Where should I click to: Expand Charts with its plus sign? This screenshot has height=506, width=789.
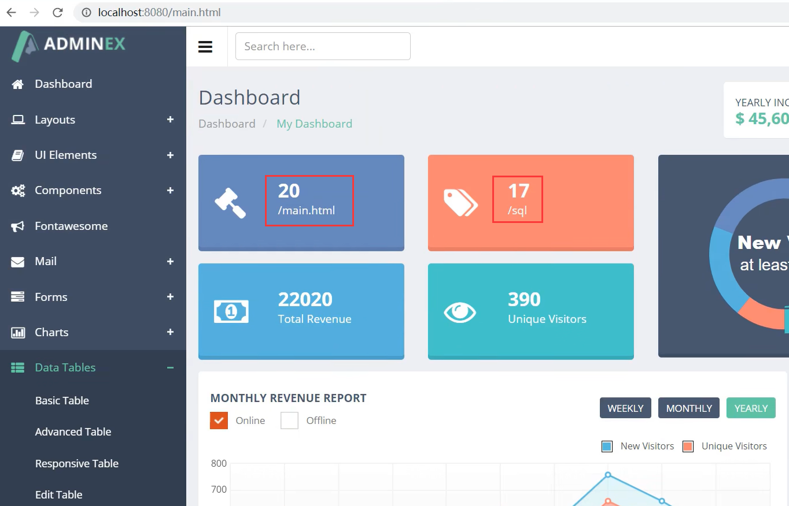click(170, 332)
